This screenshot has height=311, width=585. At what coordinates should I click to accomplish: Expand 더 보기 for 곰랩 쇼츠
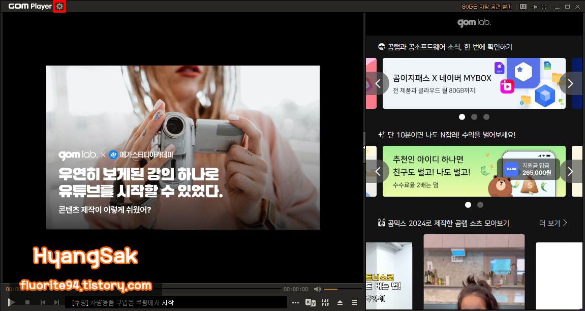coord(553,223)
